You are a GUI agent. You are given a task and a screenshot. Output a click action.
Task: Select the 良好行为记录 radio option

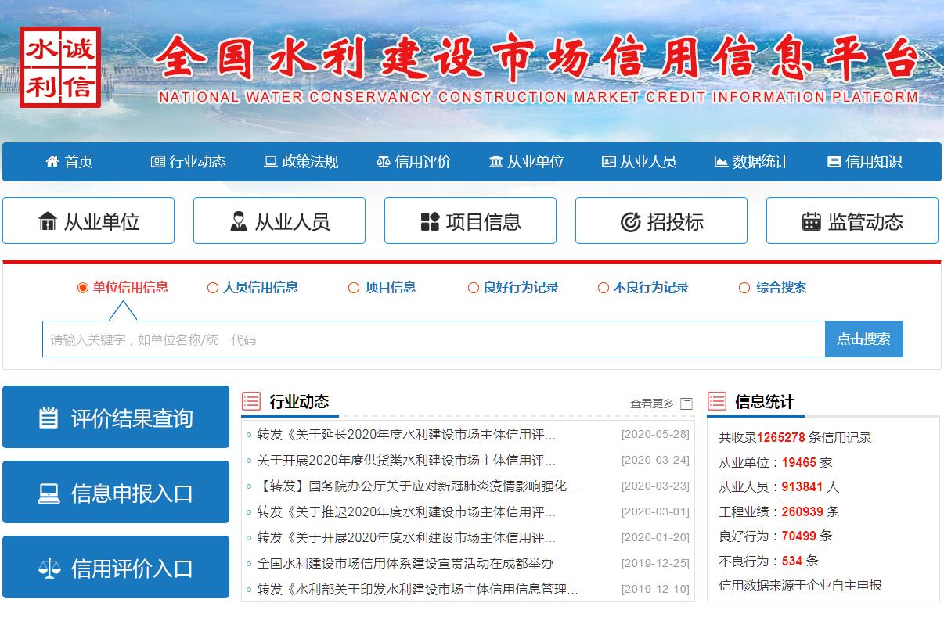(x=474, y=288)
